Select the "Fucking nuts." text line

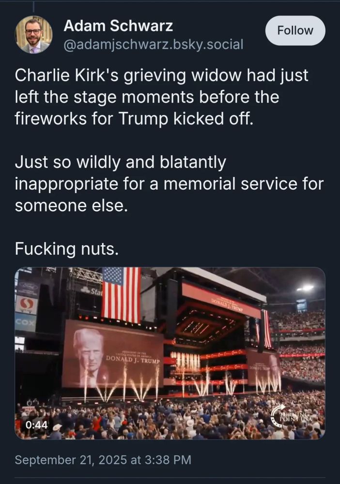66,250
